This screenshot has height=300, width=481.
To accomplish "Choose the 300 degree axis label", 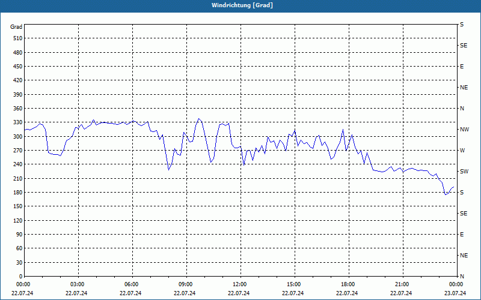I will coord(17,137).
